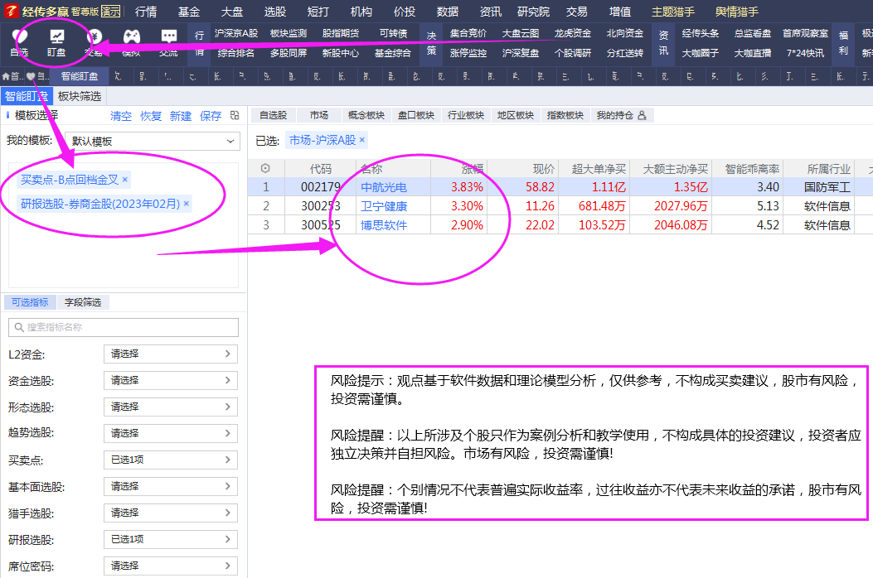Open the 模拟 gamepad icon
This screenshot has height=578, width=873.
(x=131, y=36)
